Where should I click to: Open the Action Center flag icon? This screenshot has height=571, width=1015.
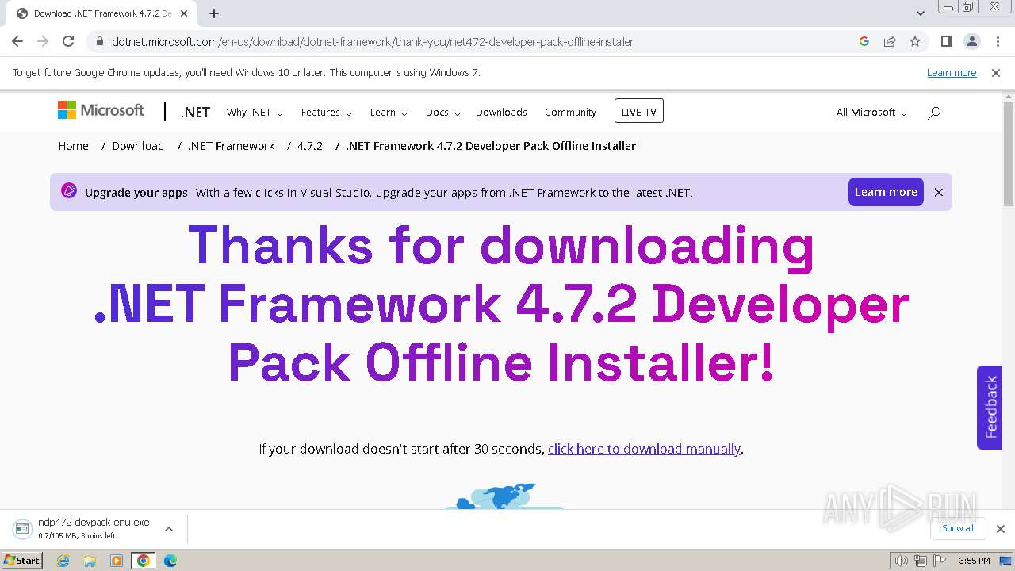939,561
